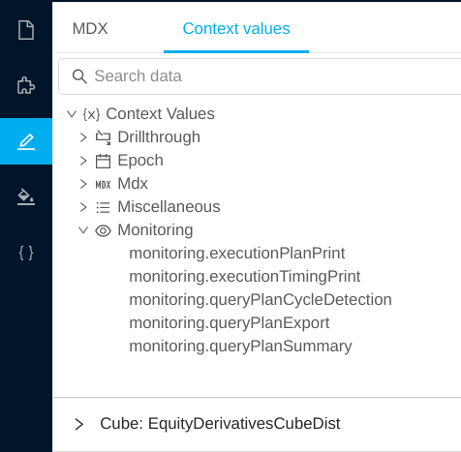Select monitoring.queryPlanSummary item

pos(240,347)
